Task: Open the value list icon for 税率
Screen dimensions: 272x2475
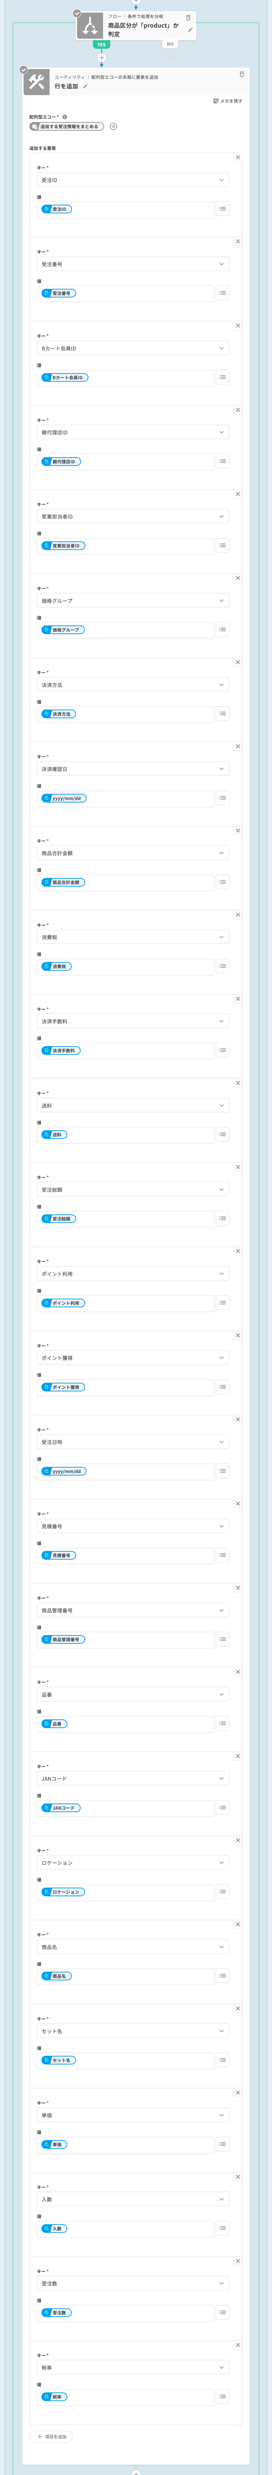Action: (222, 2396)
